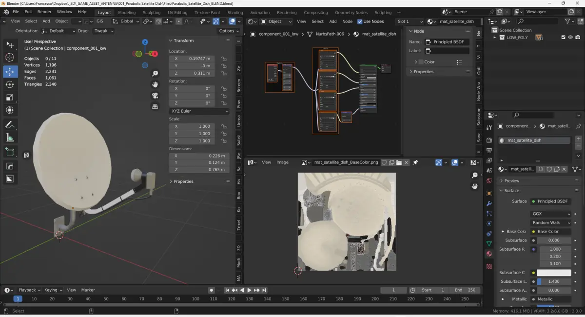The image size is (585, 317).
Task: Open the GGX distribution dropdown
Action: (x=550, y=214)
